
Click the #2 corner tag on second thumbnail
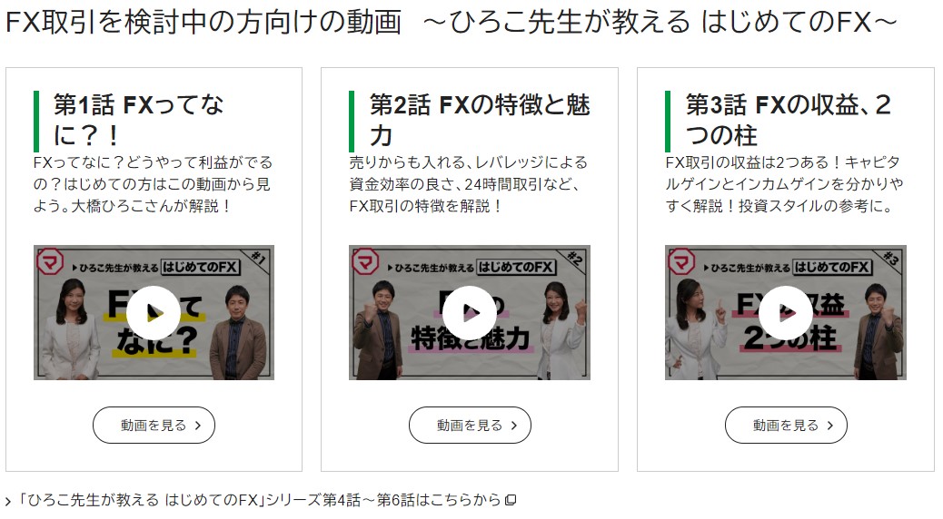pyautogui.click(x=575, y=259)
